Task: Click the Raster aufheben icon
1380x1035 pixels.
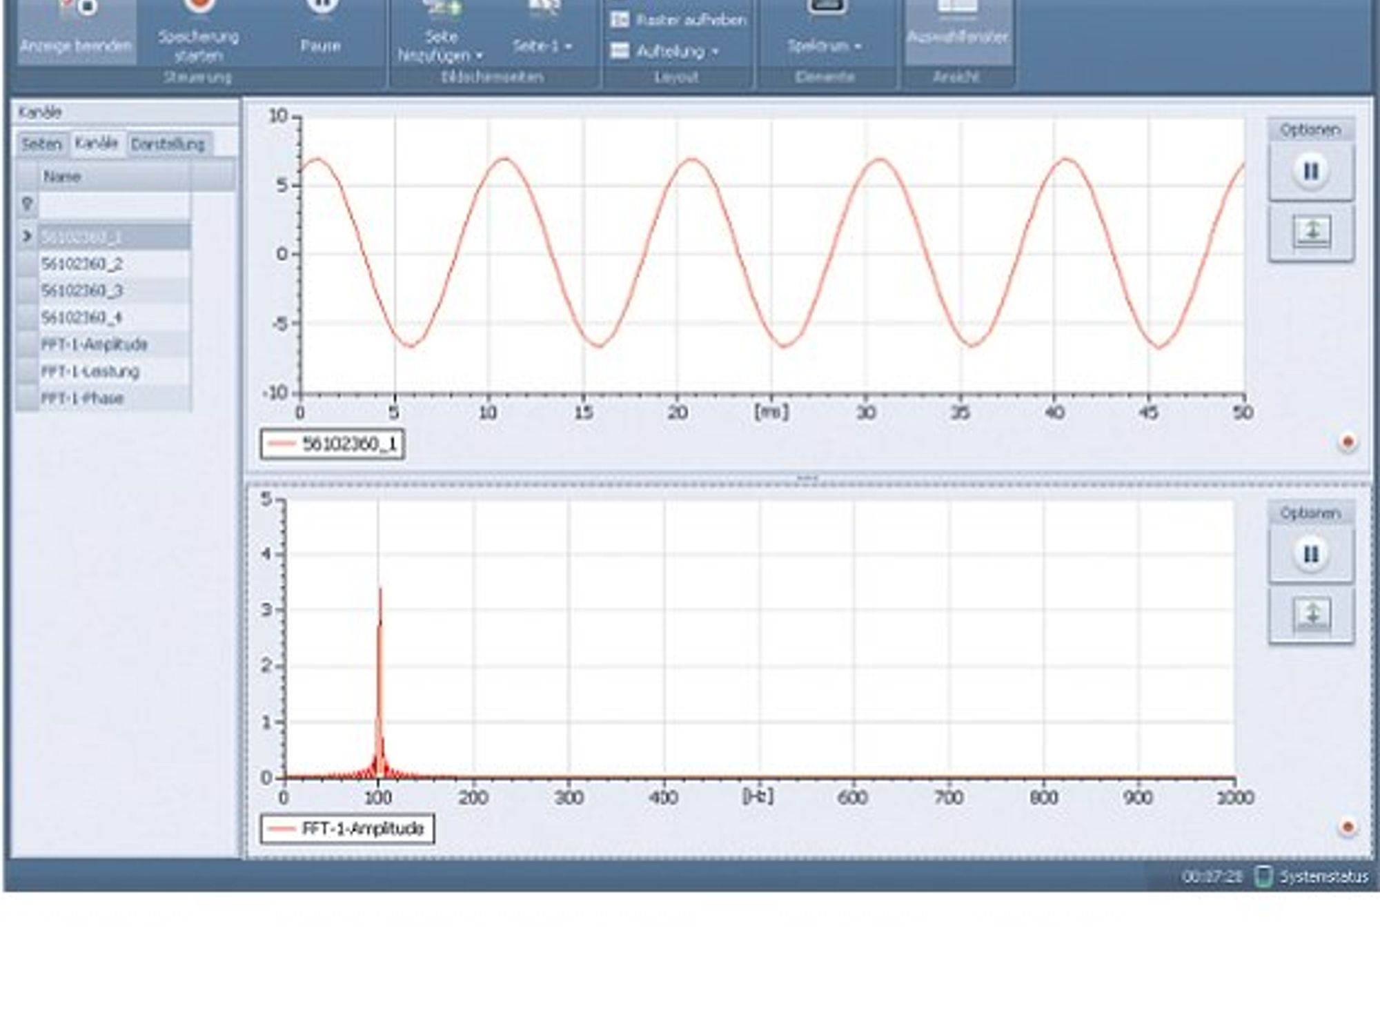Action: [620, 20]
